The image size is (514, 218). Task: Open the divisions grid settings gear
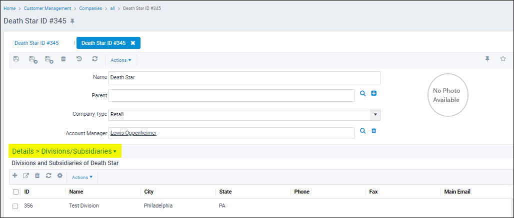click(x=59, y=176)
